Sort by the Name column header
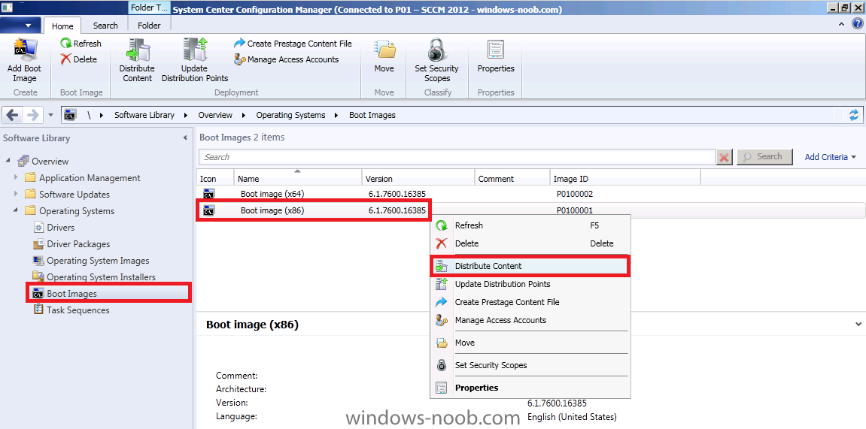The width and height of the screenshot is (866, 429). pos(298,178)
